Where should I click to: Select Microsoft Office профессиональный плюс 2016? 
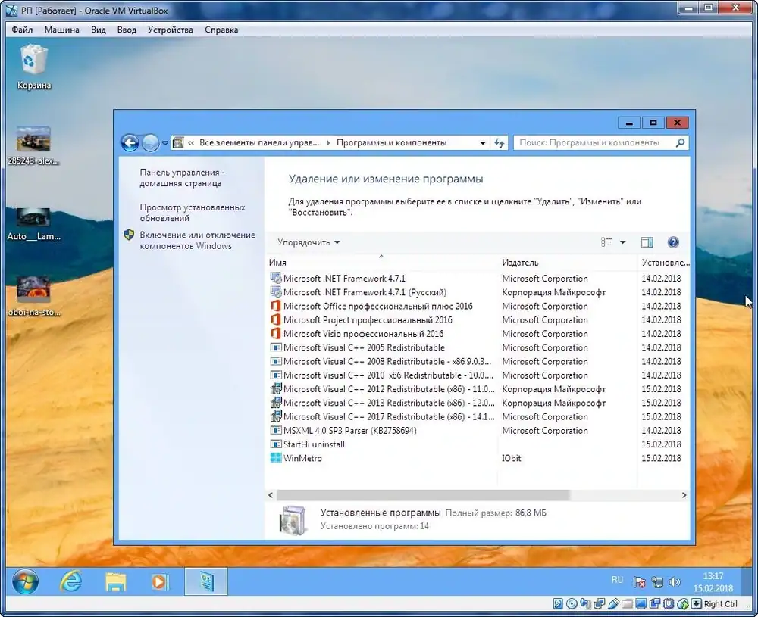(x=378, y=306)
